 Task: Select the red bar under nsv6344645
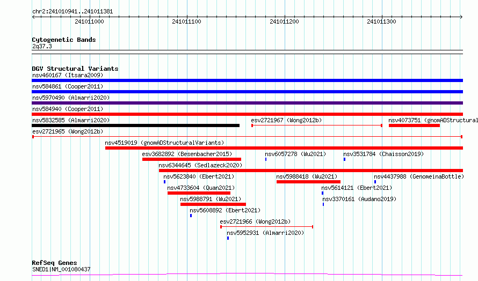pyautogui.click(x=311, y=171)
